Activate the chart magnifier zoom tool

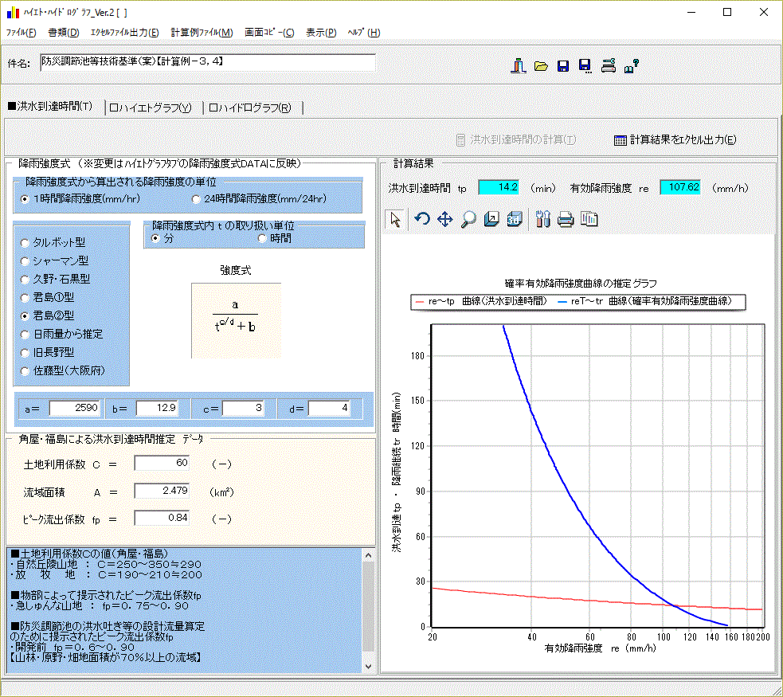468,221
